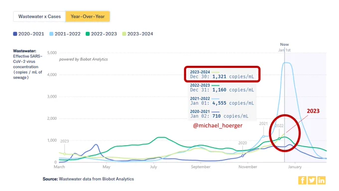Click the 'November' x-axis label

(x=248, y=167)
